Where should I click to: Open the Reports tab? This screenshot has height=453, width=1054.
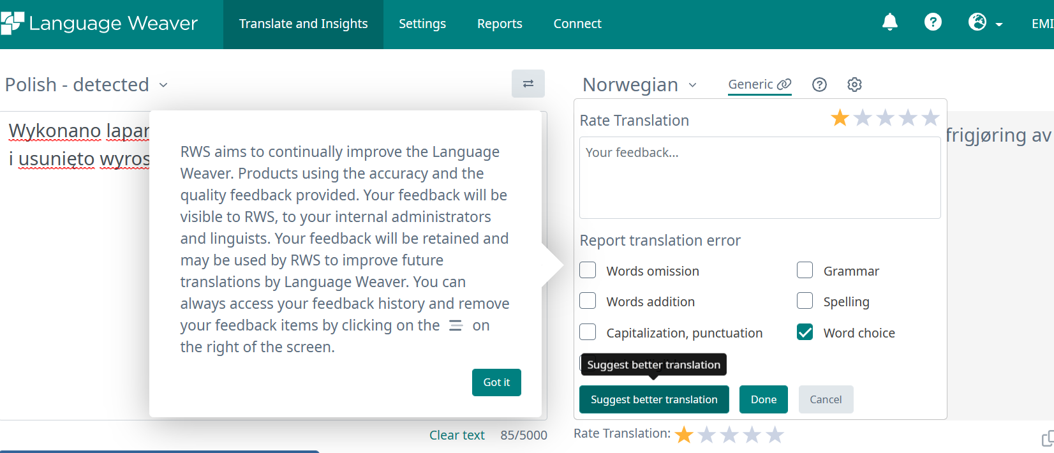pos(500,24)
